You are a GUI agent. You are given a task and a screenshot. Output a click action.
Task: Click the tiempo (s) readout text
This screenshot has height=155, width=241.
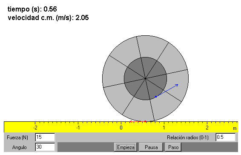[32, 9]
